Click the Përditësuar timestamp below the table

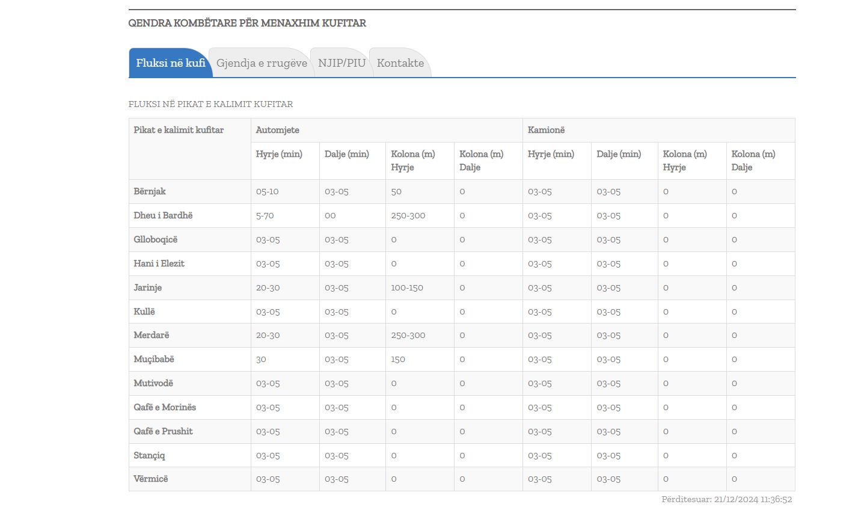[x=726, y=499]
